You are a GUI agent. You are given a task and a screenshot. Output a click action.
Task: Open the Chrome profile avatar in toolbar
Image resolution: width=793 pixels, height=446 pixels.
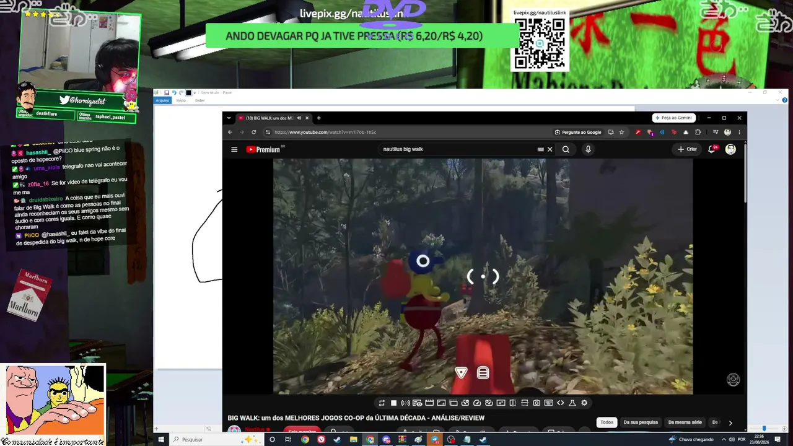point(727,132)
